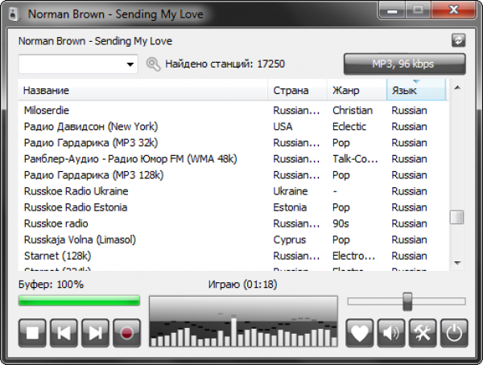483x365 pixels.
Task: Add station to favorites with the heart icon
Action: [360, 333]
